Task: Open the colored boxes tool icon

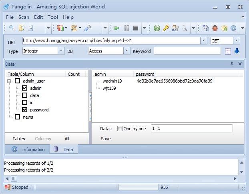Action: (60, 28)
